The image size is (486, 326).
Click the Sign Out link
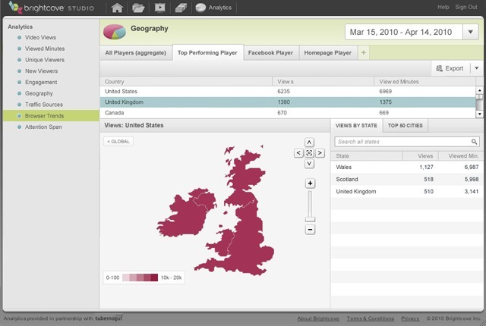tap(465, 7)
